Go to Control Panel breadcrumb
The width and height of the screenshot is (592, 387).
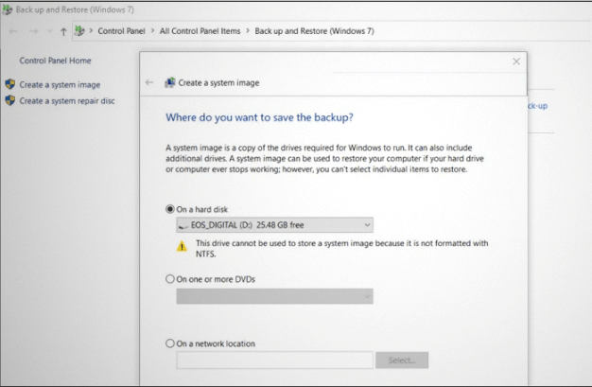coord(121,31)
